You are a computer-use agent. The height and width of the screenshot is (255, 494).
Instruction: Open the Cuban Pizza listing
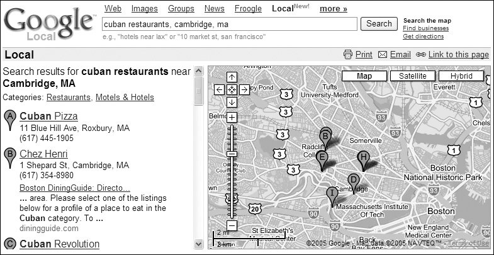pyautogui.click(x=48, y=116)
